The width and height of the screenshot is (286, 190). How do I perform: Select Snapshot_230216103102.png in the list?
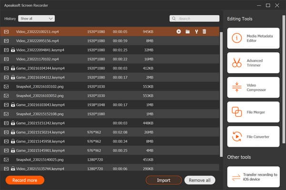tap(110, 87)
